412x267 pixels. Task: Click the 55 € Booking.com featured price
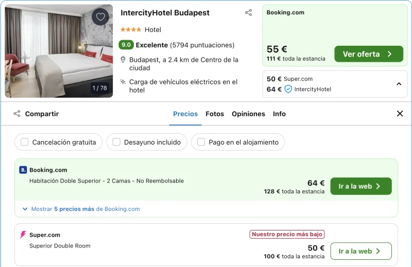tap(277, 49)
